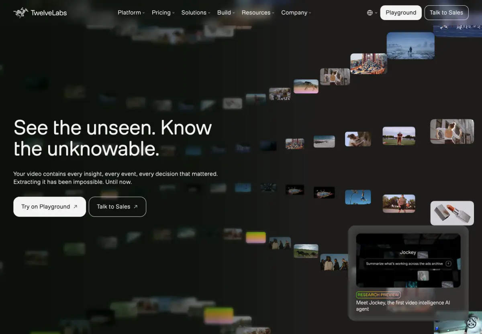
Task: Click the hero Talk to Sales button
Action: click(x=117, y=206)
